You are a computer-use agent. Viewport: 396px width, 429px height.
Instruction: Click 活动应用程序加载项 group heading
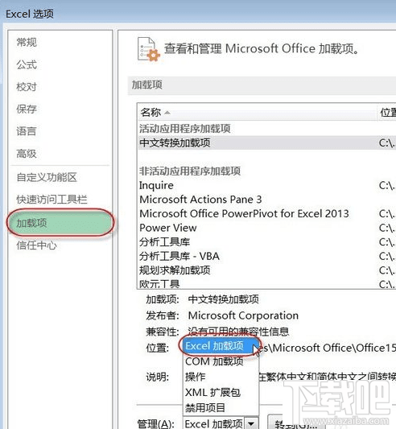(185, 128)
